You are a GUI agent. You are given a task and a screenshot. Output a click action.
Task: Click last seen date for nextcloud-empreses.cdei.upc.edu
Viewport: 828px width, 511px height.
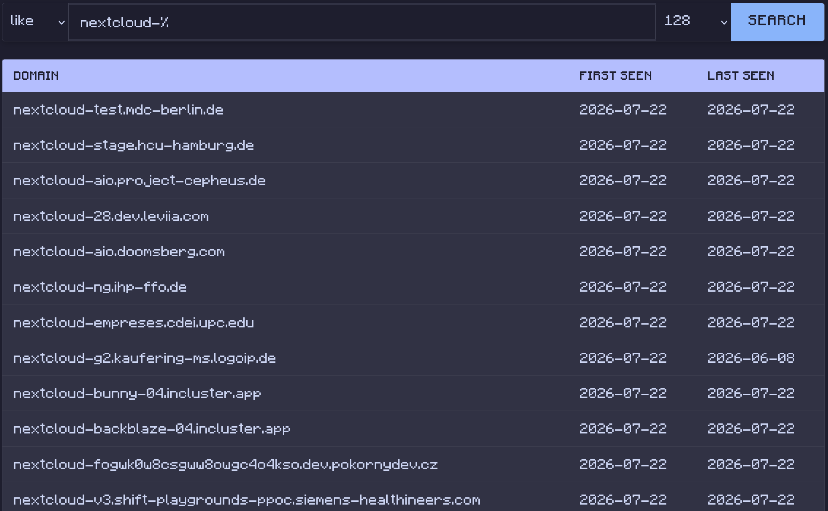(751, 323)
